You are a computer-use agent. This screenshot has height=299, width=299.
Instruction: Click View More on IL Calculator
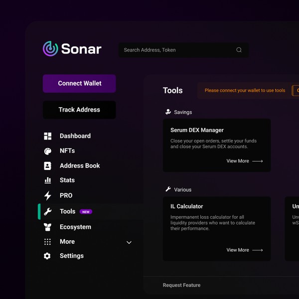(238, 250)
